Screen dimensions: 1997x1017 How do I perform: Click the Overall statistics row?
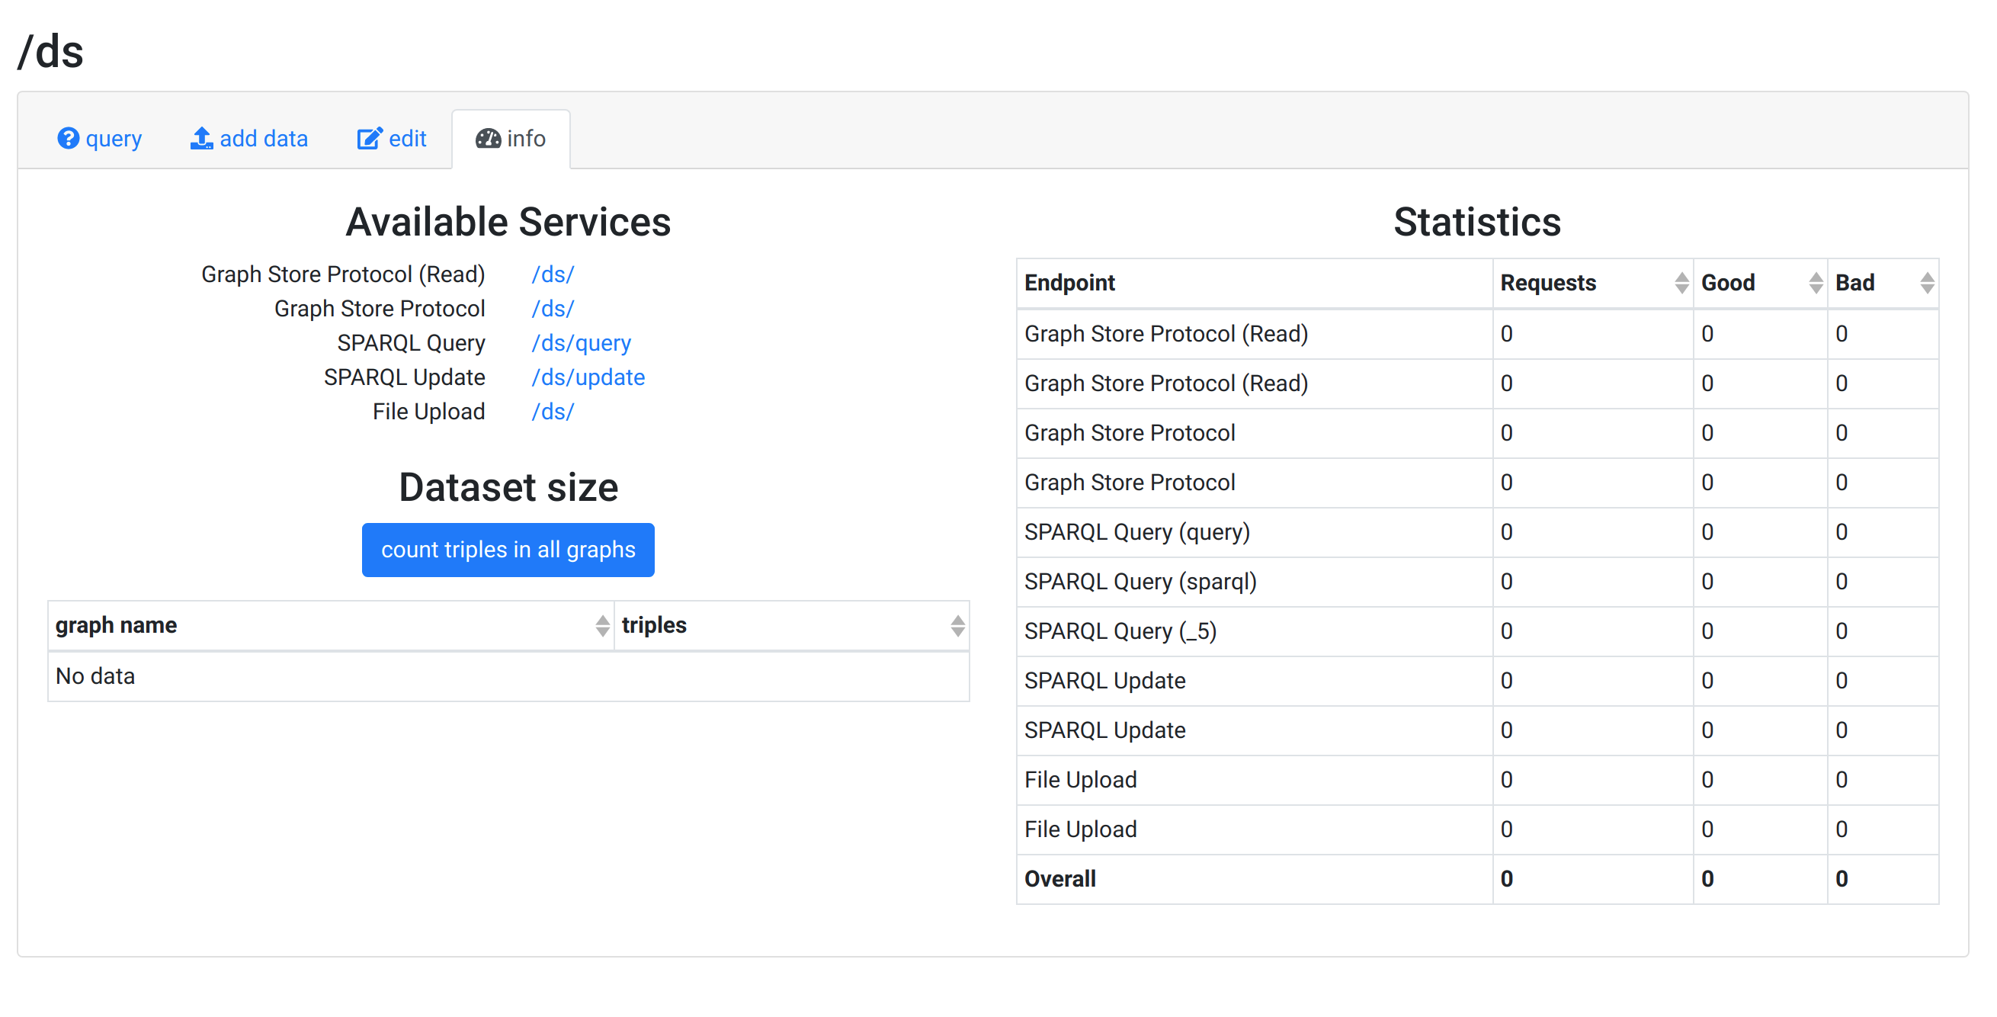coord(1060,879)
